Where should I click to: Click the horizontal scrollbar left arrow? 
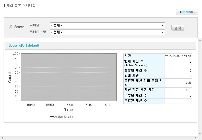pos(2,138)
